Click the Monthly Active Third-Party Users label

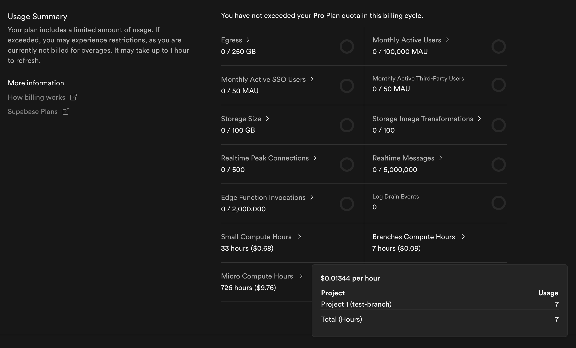point(418,78)
